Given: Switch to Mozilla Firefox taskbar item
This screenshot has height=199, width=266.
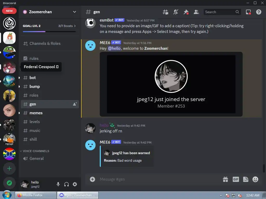Looking at the screenshot, I should 36,195.
